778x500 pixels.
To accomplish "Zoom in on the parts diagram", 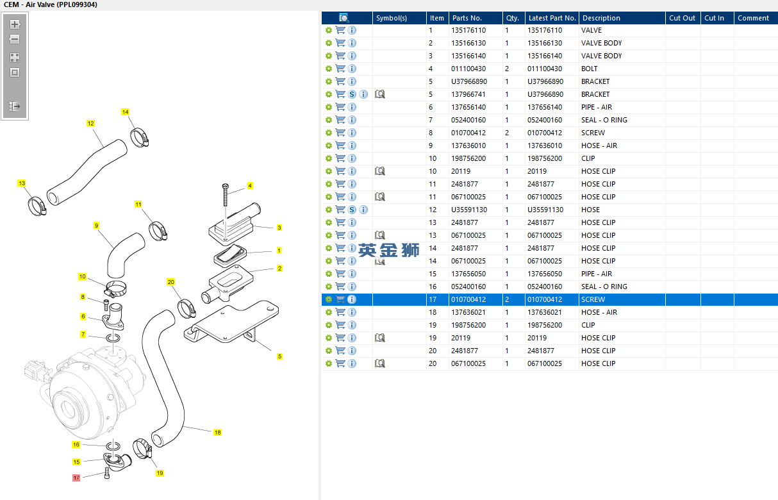I will tap(15, 24).
